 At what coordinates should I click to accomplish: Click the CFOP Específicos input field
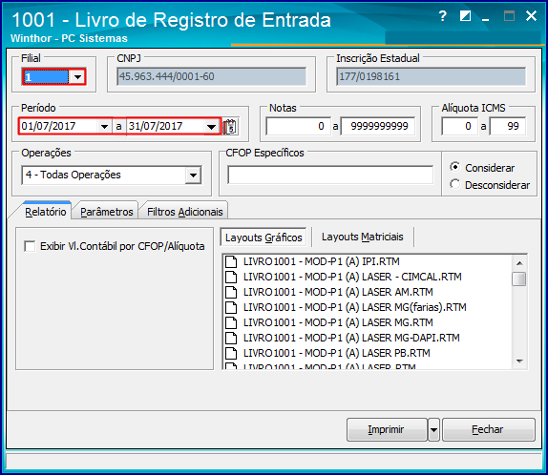[x=330, y=175]
